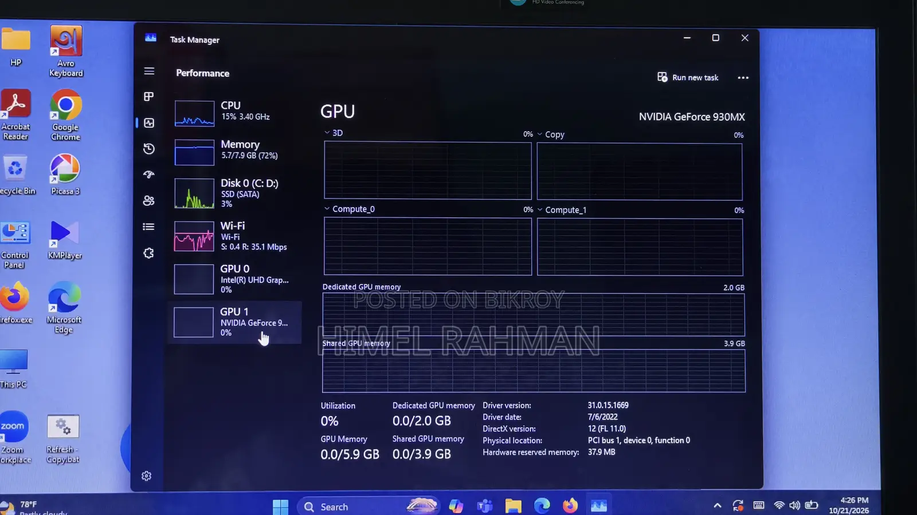Click Run new task button
Image resolution: width=917 pixels, height=515 pixels.
(688, 77)
